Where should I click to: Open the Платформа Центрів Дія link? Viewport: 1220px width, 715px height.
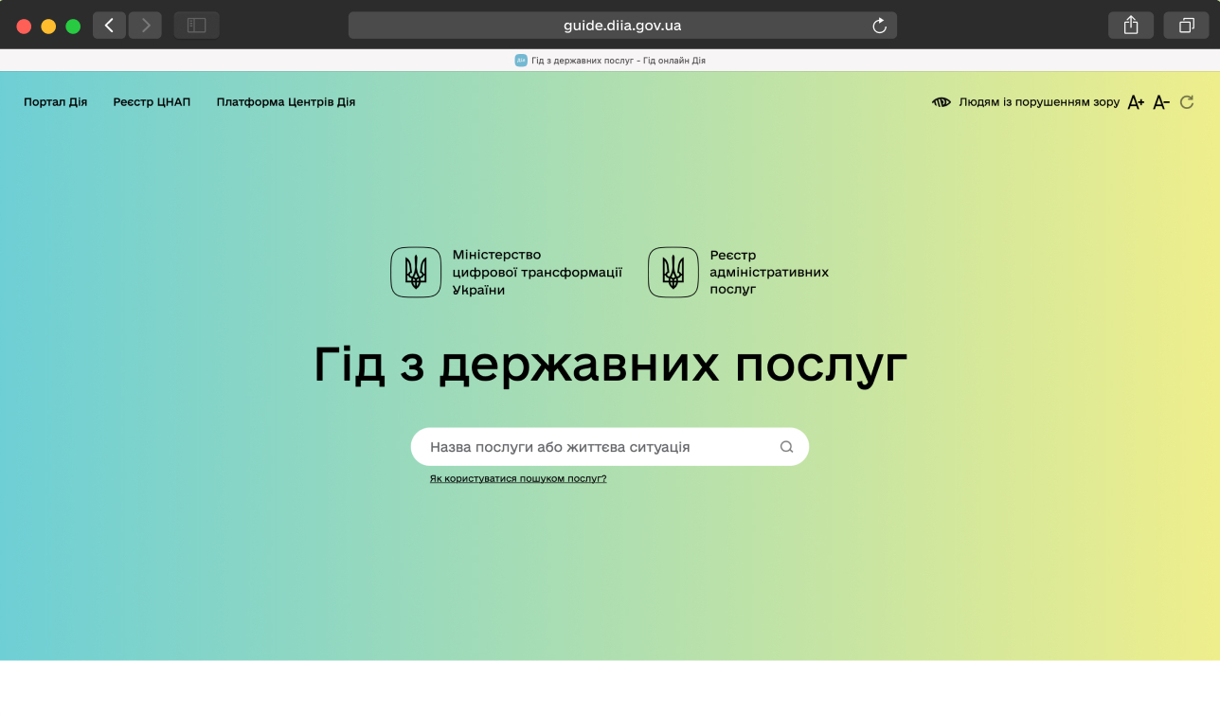click(x=286, y=102)
